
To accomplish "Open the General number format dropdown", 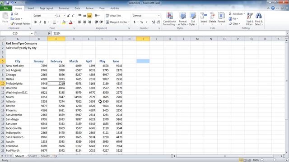I will coord(158,16).
